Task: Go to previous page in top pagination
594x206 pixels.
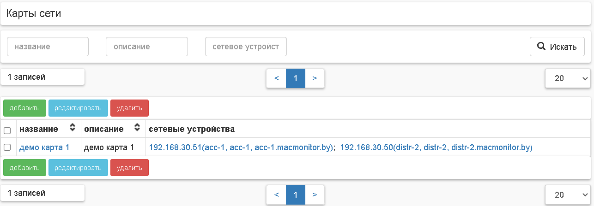Action: (276, 78)
